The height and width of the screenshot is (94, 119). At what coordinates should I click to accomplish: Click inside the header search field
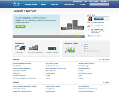(98, 4)
